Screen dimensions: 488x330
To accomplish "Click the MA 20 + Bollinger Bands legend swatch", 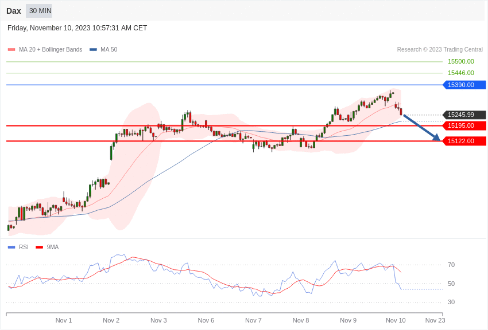I will coord(11,50).
